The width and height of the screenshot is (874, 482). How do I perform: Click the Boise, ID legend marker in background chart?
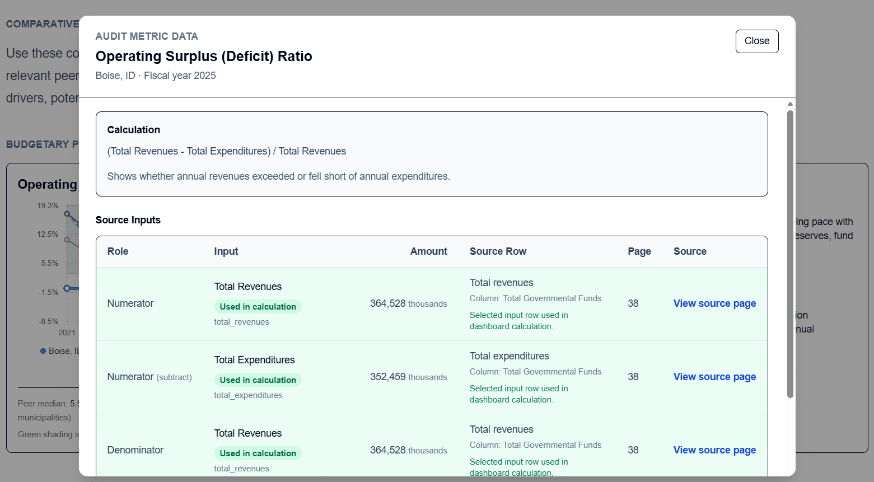43,351
